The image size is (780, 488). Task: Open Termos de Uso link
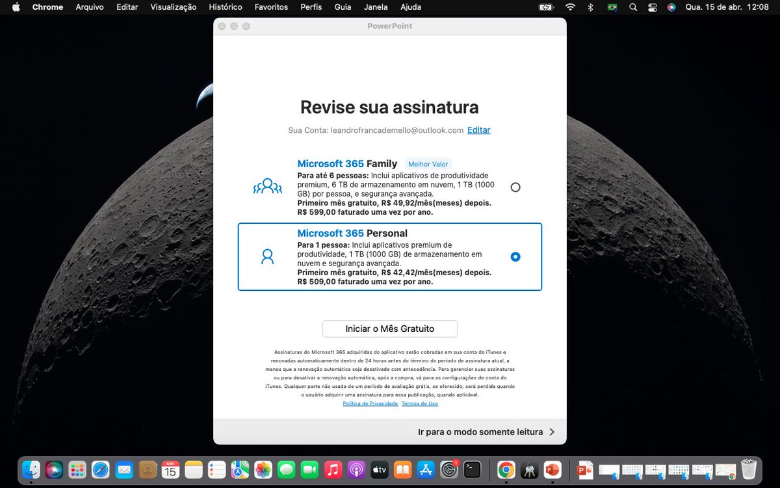[420, 403]
